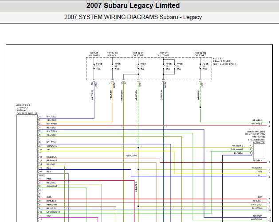Select RED/BLK label at module pin 12
279x222 pixels.
51,157
